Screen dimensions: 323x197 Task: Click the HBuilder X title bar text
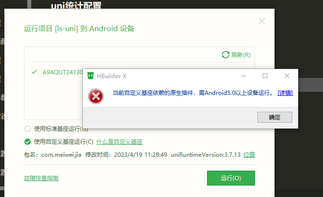coord(112,76)
